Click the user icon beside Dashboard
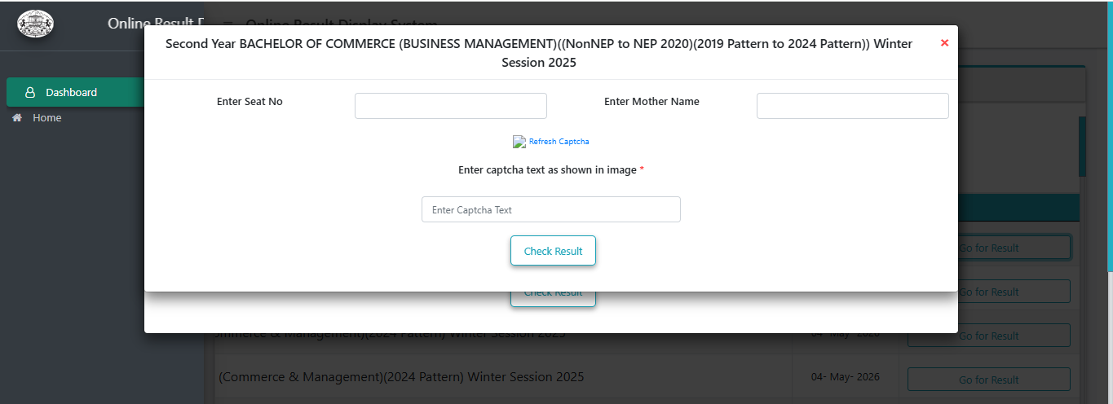1113x404 pixels. pyautogui.click(x=30, y=93)
